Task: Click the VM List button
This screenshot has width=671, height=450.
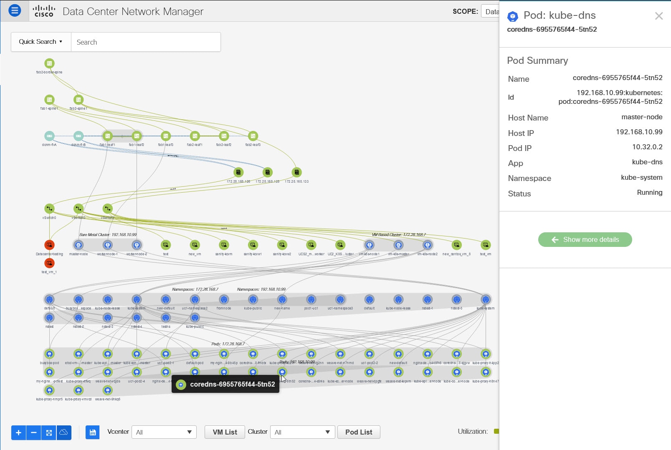Action: [225, 432]
